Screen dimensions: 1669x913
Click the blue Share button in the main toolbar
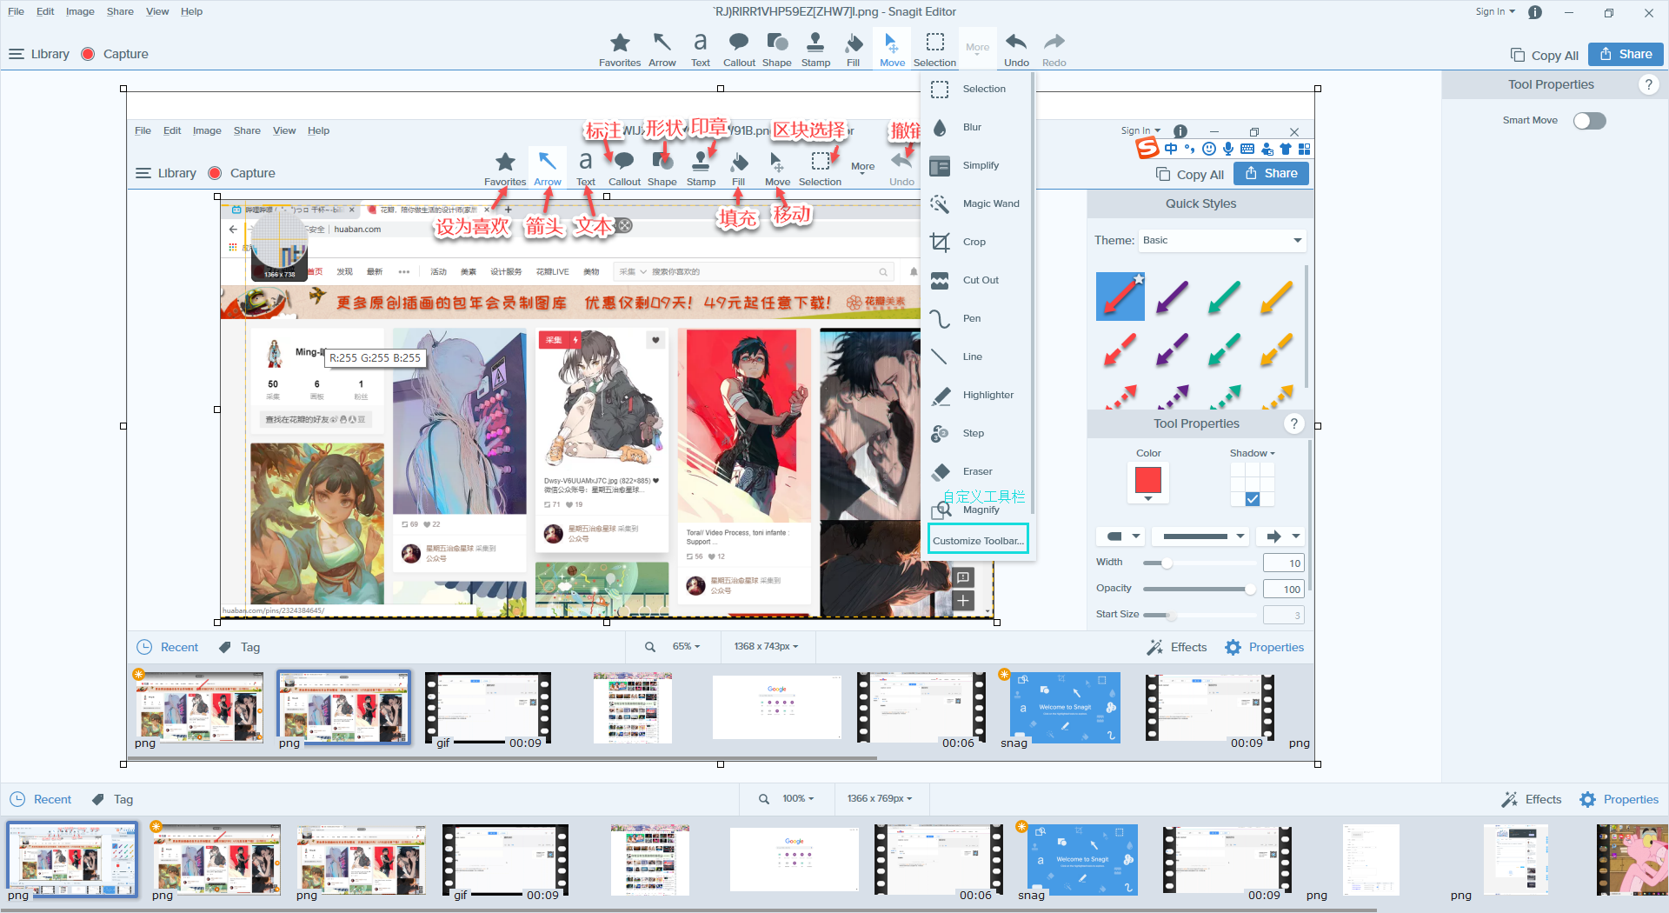[1626, 54]
